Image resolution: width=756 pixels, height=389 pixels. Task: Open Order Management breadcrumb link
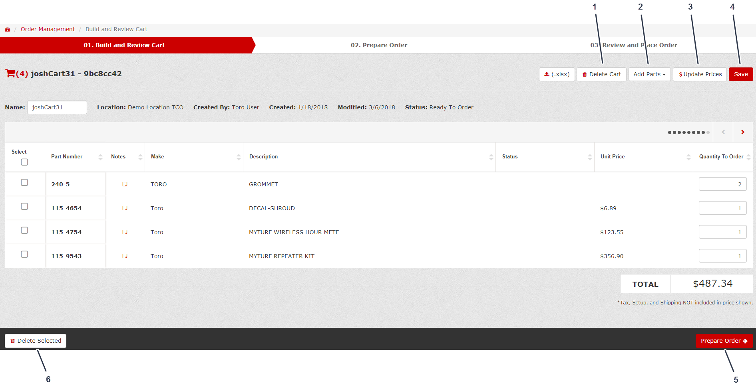tap(48, 29)
